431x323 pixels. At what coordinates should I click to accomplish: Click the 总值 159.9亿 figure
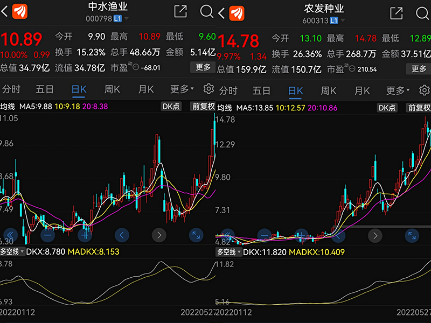tap(241, 69)
